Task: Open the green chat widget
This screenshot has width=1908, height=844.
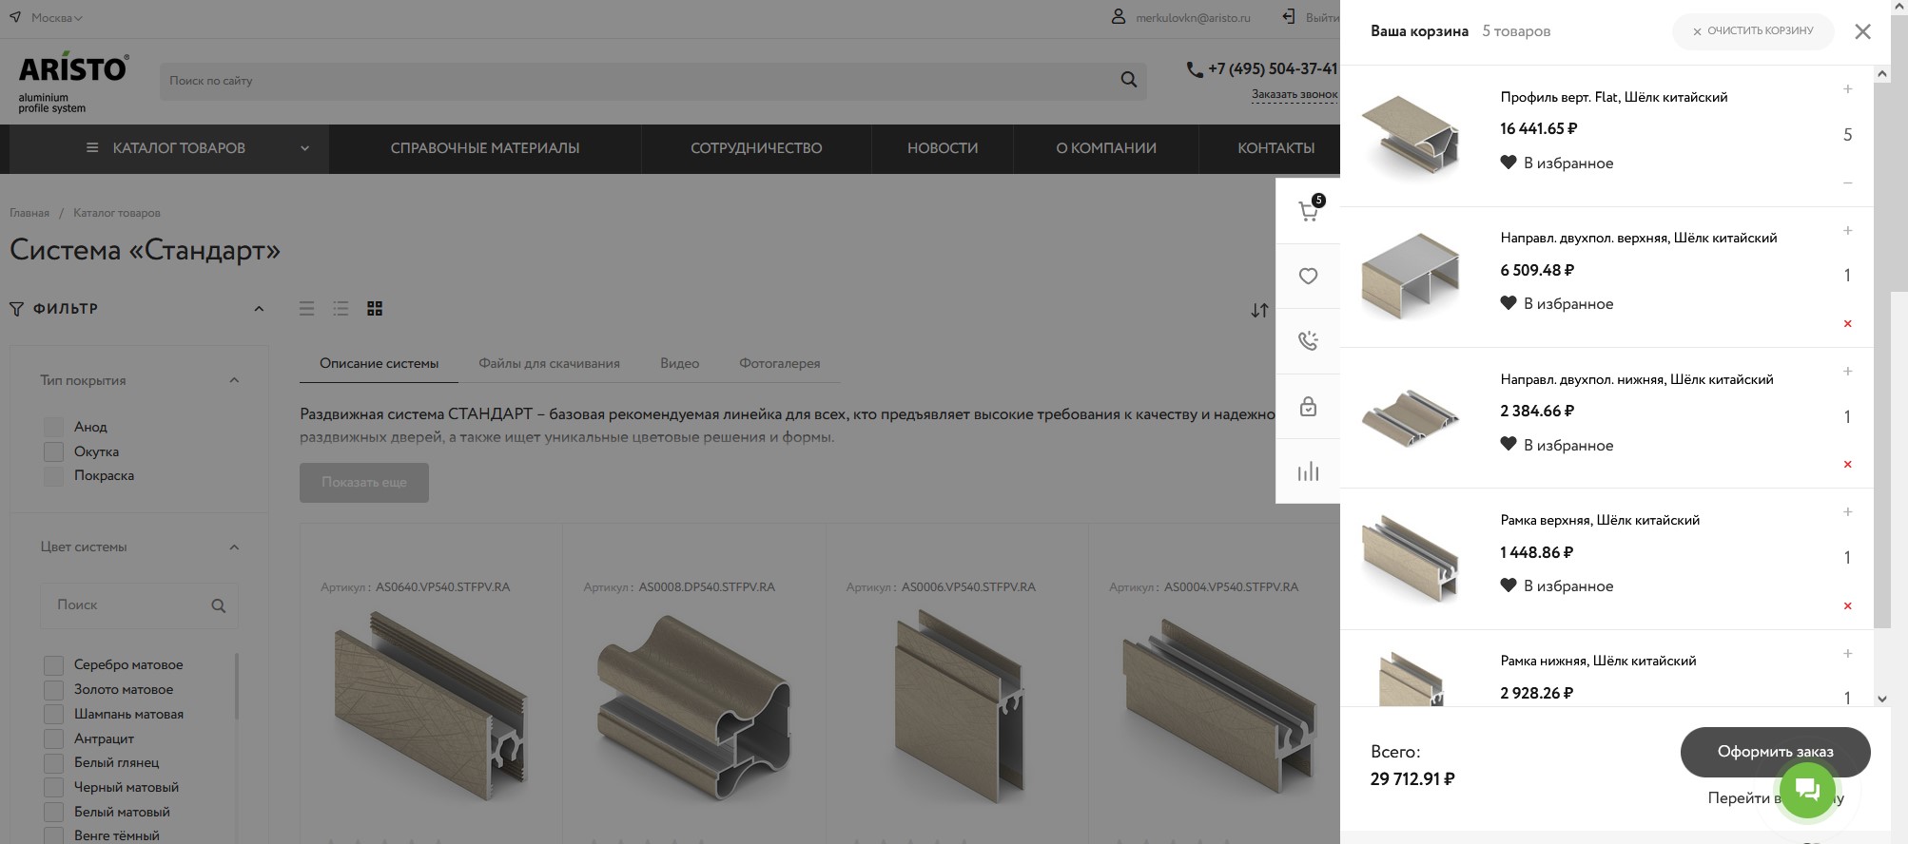Action: click(1806, 790)
